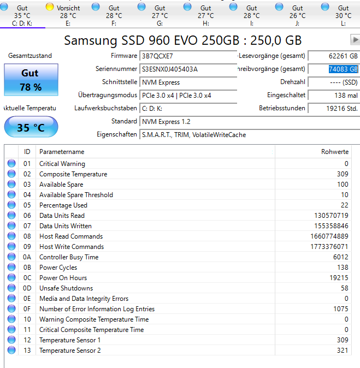Click the status orb for Temperature Sensor 2

pos(11,350)
